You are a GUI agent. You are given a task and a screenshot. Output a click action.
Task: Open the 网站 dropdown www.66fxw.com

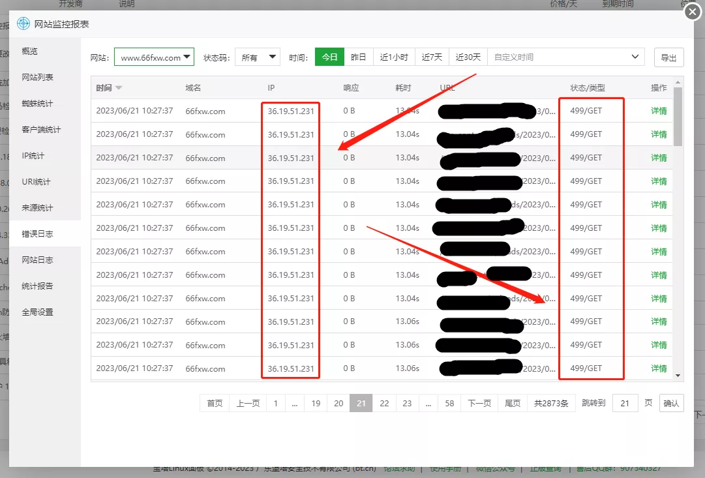(x=154, y=57)
